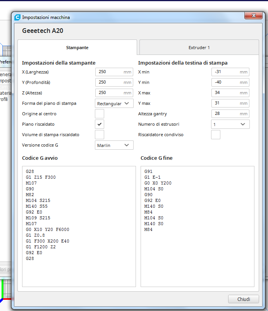Close the Impostazioni macchina dialog window
Viewport: 268px width, 311px height.
coord(254,15)
